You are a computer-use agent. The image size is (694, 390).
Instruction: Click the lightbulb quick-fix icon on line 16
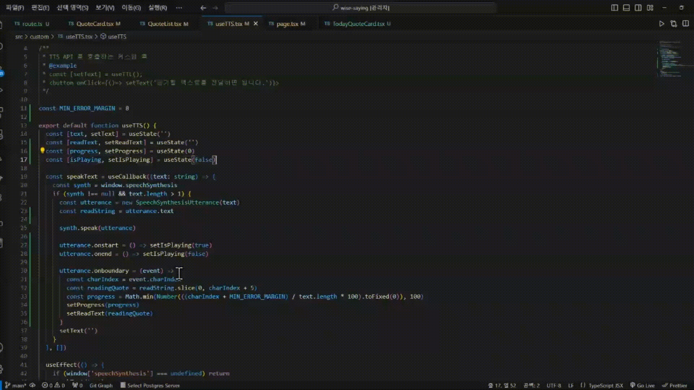coord(42,151)
